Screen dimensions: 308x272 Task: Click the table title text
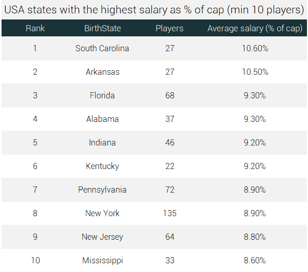(154, 9)
